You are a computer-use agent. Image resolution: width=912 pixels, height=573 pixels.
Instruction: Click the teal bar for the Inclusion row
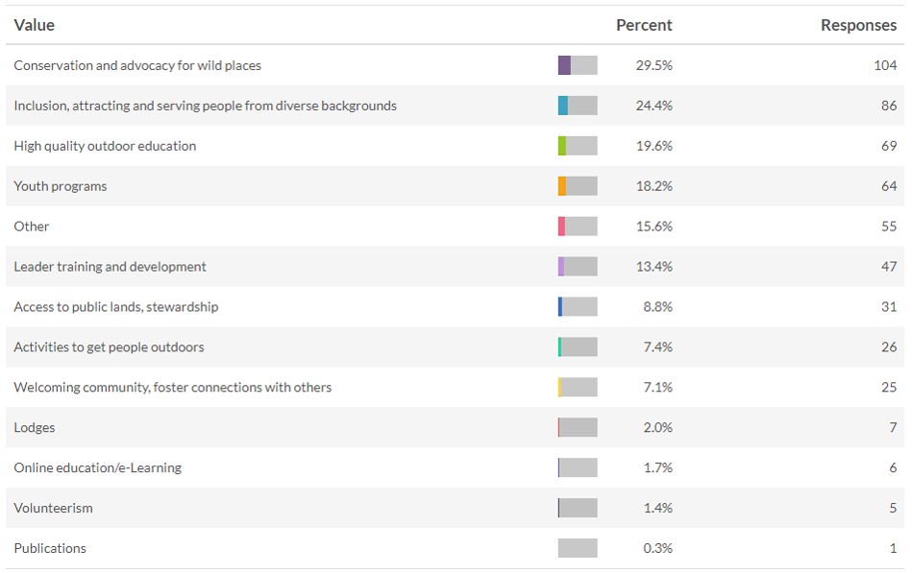click(x=563, y=106)
